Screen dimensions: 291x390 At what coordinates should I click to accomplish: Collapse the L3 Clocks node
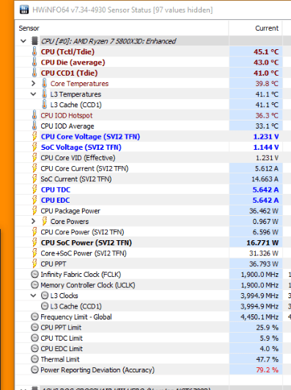33,296
